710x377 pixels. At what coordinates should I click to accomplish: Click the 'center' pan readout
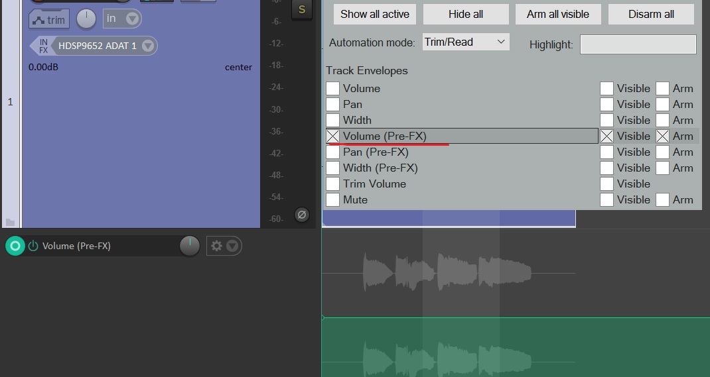tap(239, 68)
